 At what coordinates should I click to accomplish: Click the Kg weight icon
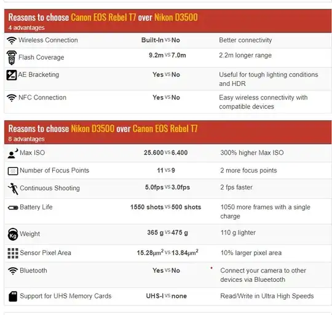(13, 234)
